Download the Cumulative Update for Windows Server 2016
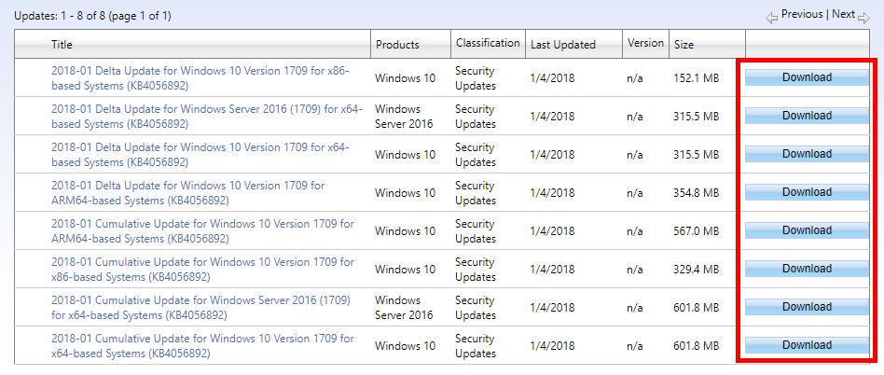This screenshot has width=884, height=375. click(807, 307)
